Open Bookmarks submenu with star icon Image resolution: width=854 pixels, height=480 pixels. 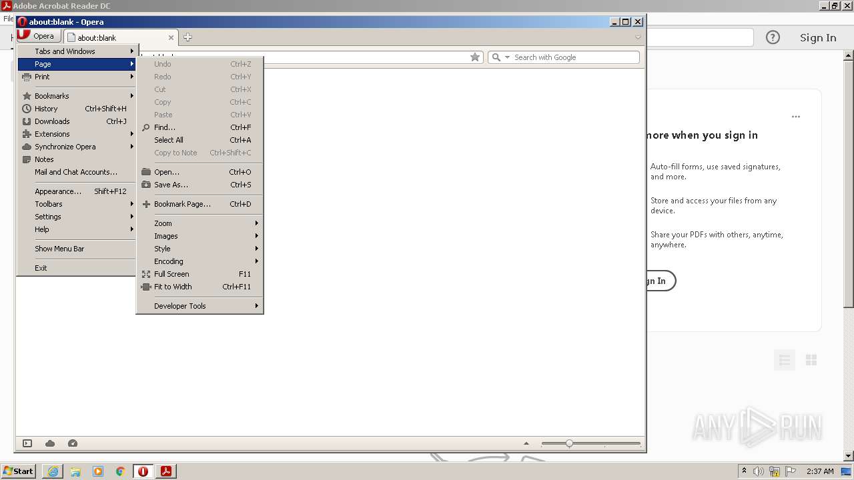tap(77, 96)
